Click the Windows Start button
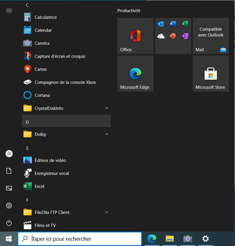The width and height of the screenshot is (235, 246). click(9, 239)
